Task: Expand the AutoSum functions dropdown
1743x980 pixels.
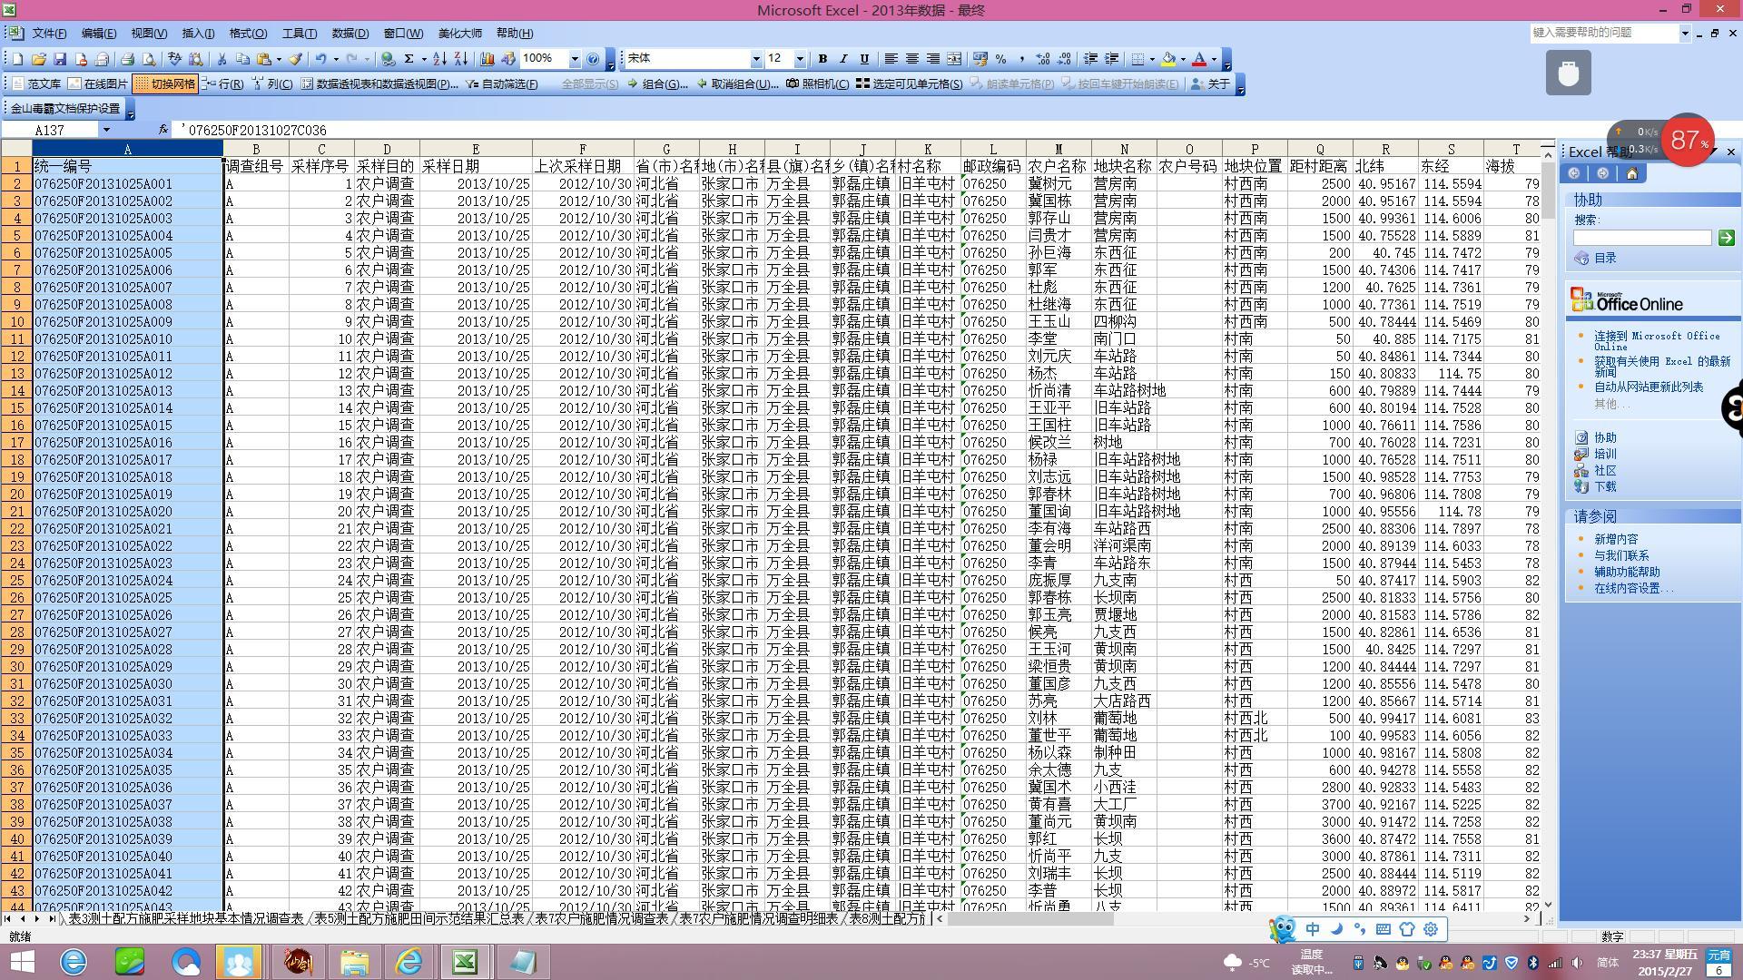Action: point(424,59)
